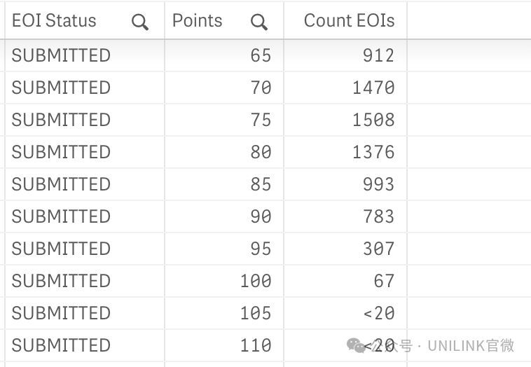Select Points value 75
531x367 pixels.
point(261,120)
